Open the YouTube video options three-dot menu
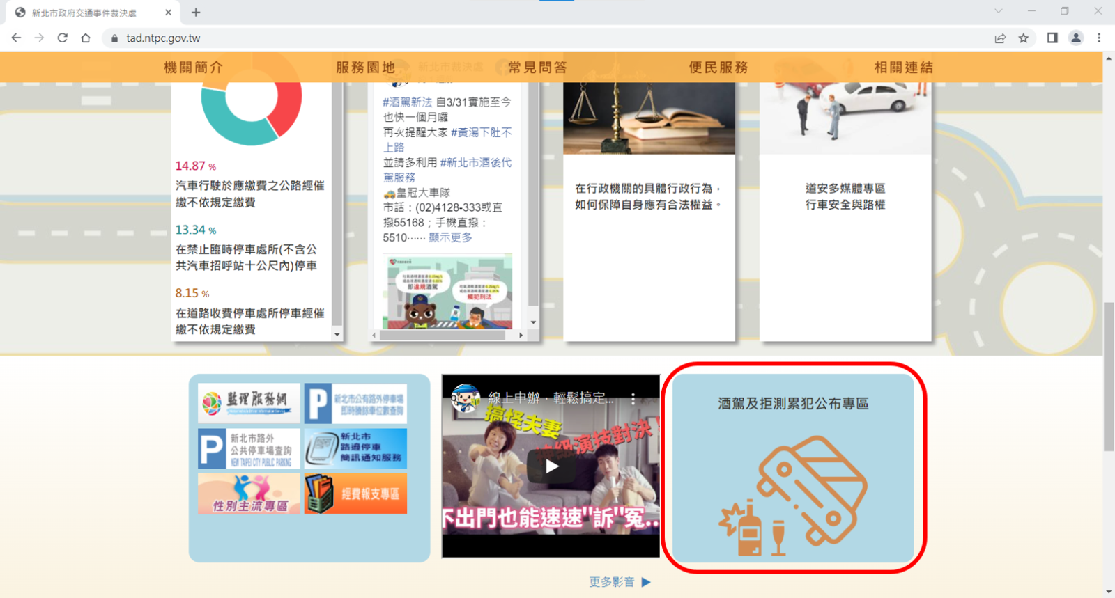 (633, 398)
